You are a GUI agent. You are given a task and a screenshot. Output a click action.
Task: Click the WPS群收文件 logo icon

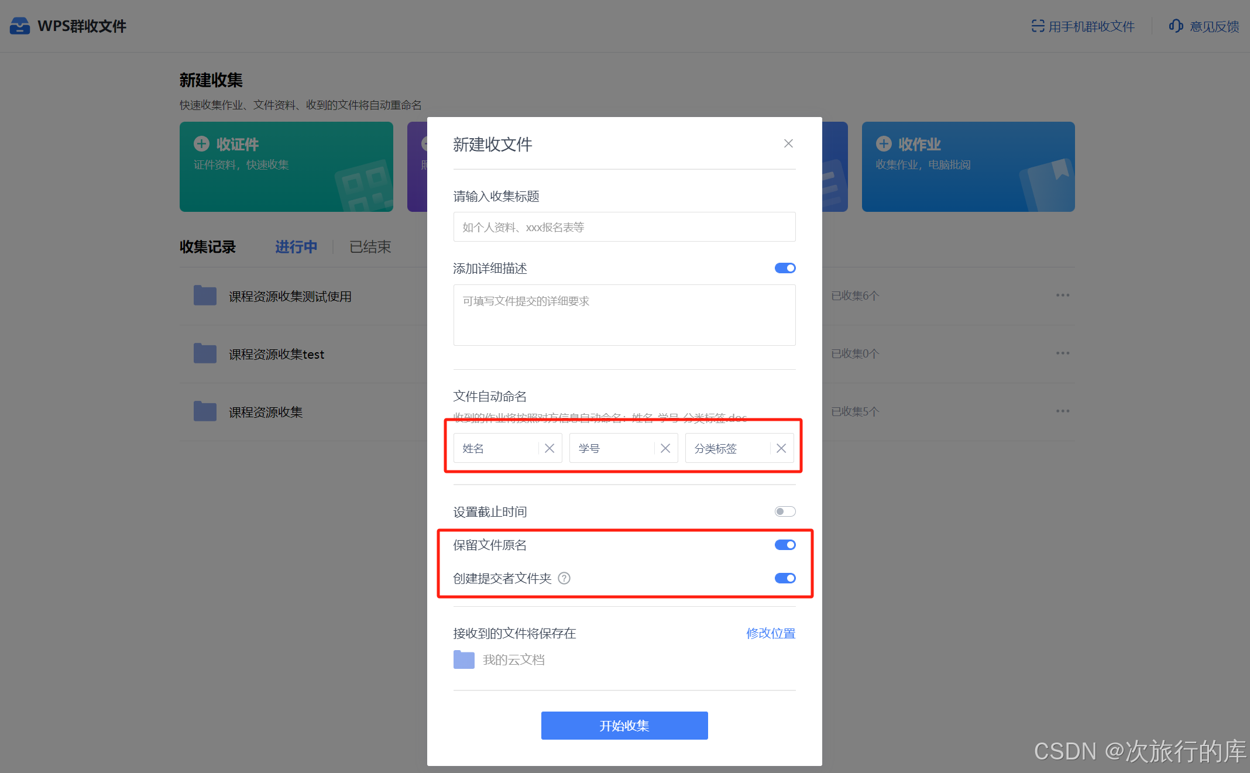[20, 26]
